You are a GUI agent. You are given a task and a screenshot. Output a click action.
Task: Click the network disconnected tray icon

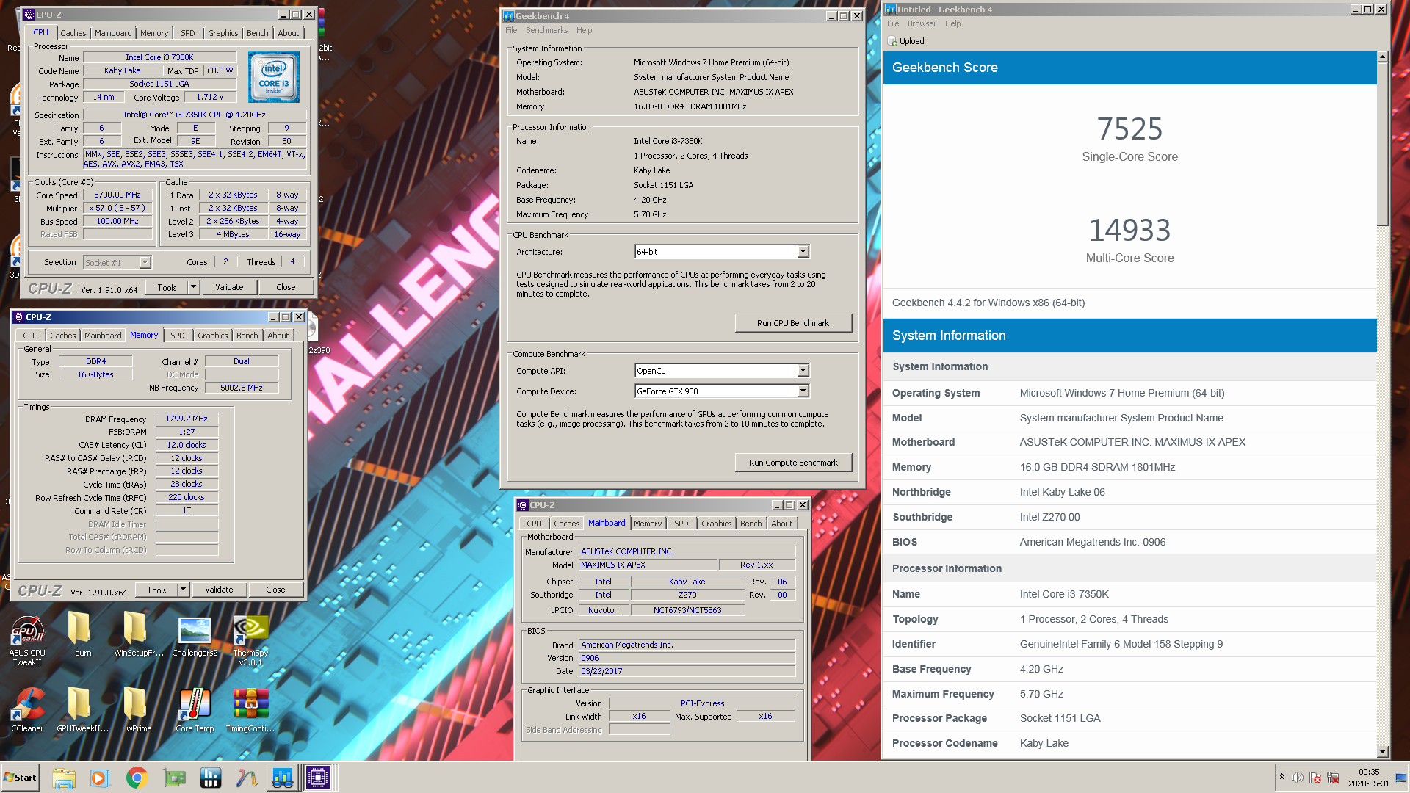[x=1333, y=778]
